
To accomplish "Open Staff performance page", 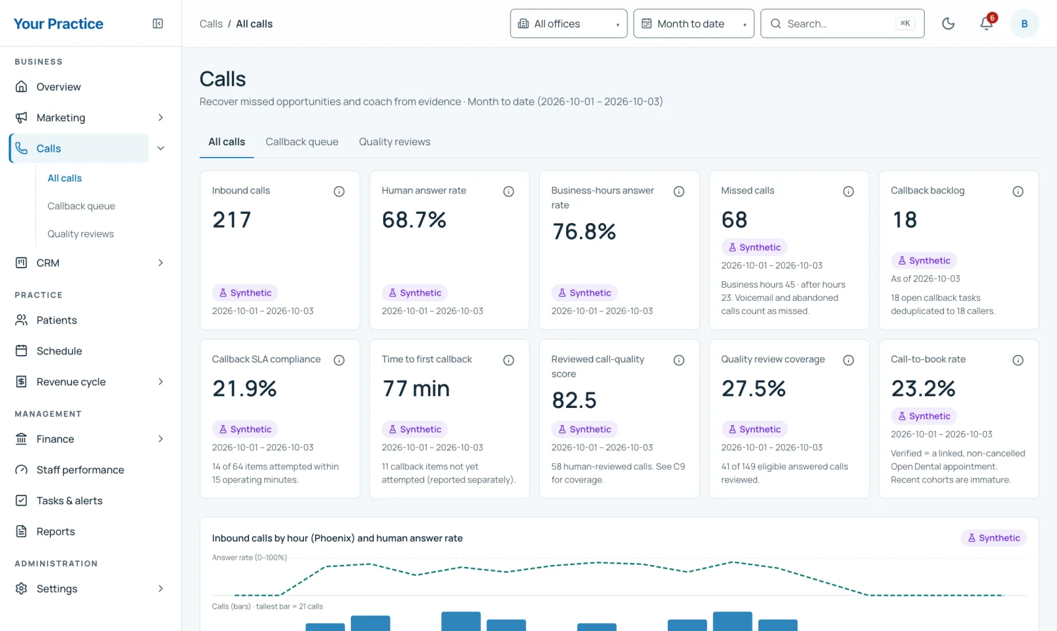I will coord(90,470).
